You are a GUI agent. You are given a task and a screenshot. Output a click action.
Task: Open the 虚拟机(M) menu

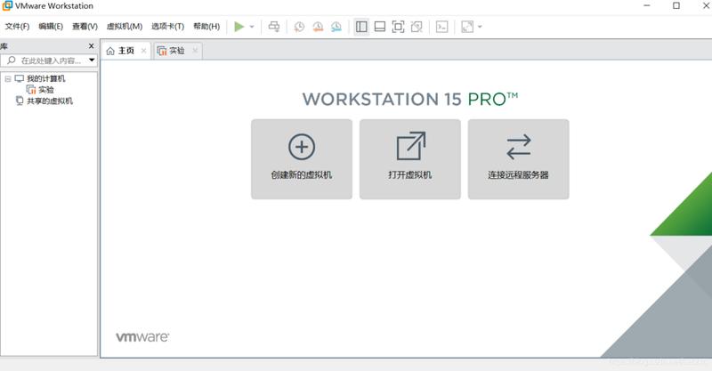pos(125,27)
